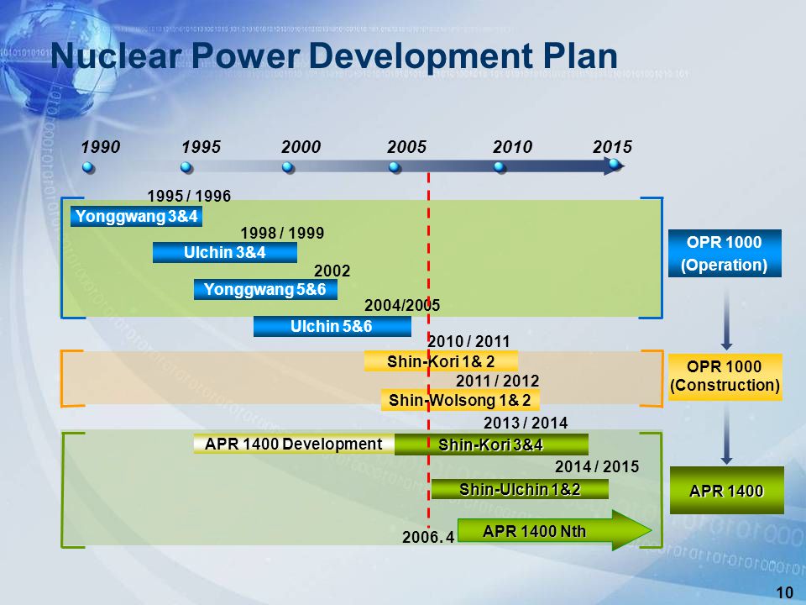Click the date text 2011 / 2012
Screen dimensions: 806x605
(x=498, y=381)
